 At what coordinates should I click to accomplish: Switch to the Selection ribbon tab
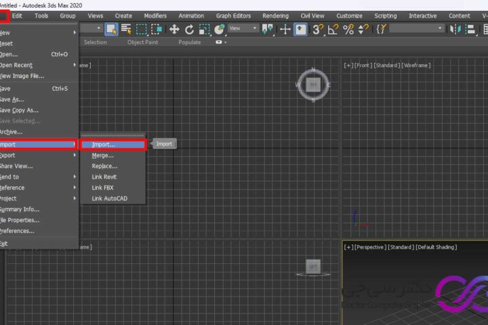tap(96, 42)
